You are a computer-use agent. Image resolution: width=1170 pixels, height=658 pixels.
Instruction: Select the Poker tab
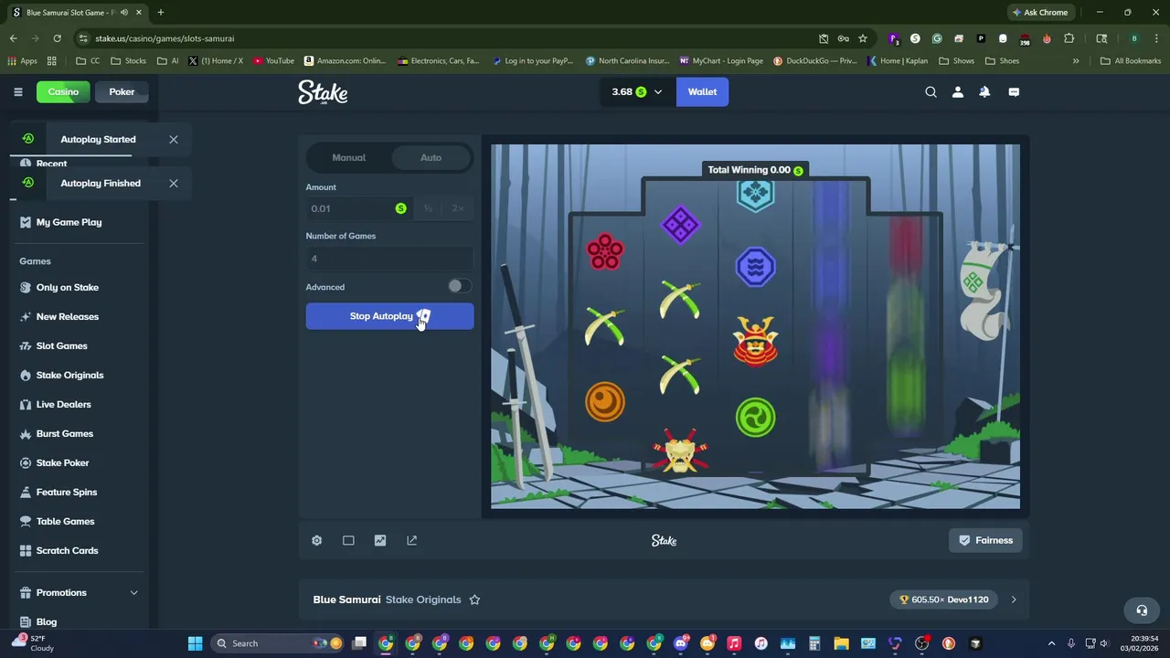coord(122,91)
